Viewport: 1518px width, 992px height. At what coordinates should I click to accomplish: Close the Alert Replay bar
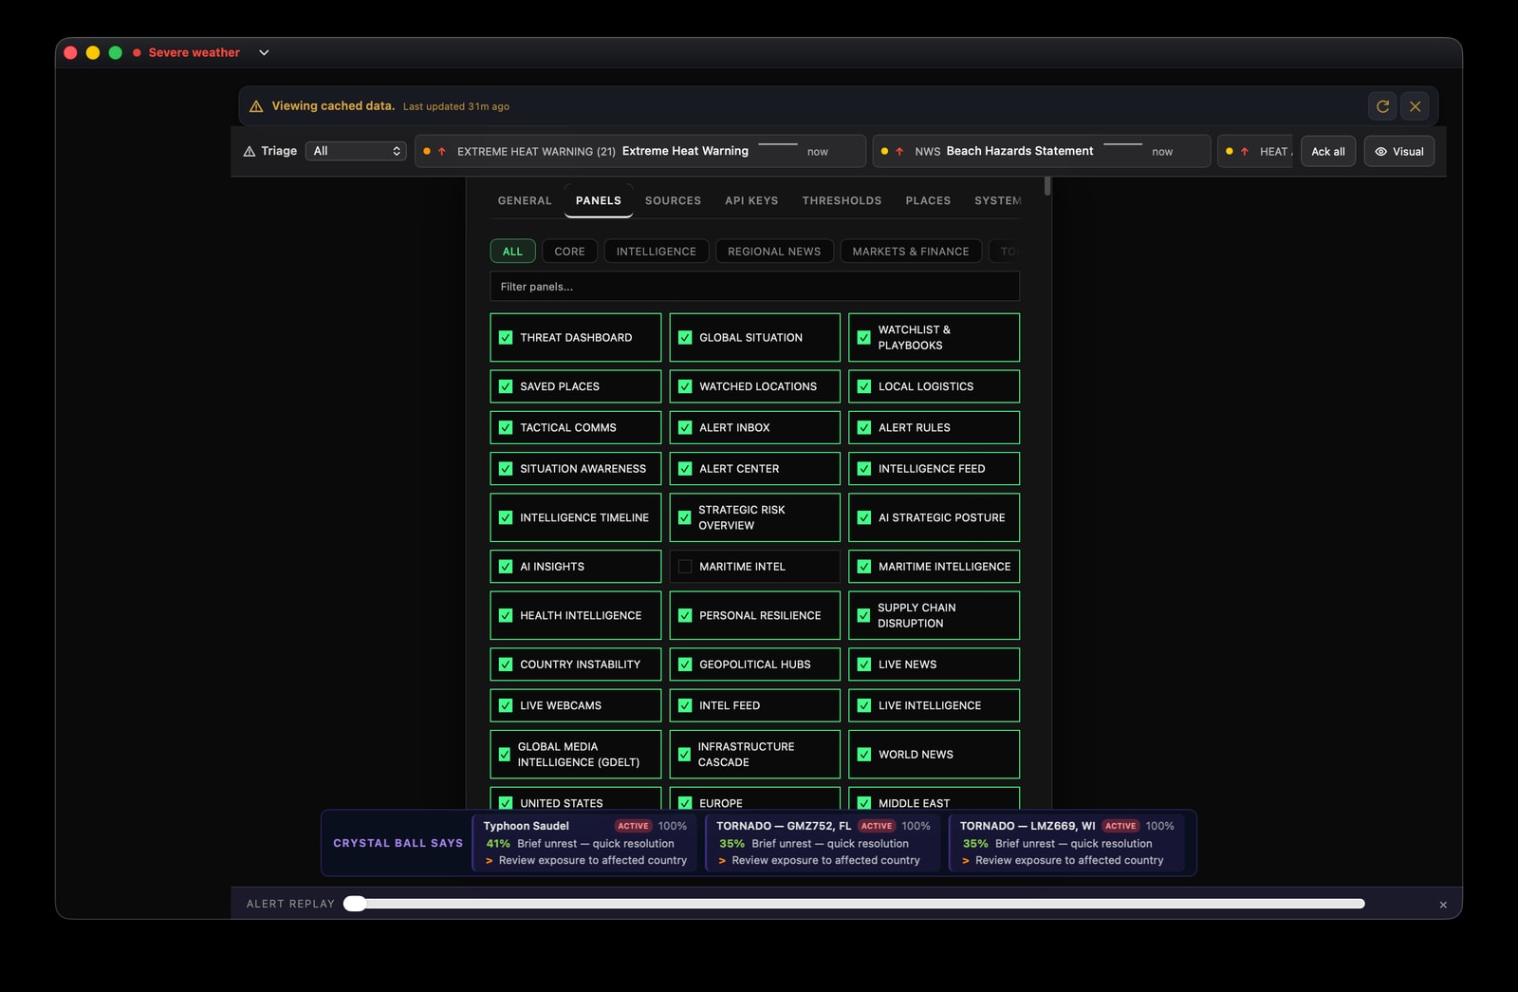(x=1443, y=905)
